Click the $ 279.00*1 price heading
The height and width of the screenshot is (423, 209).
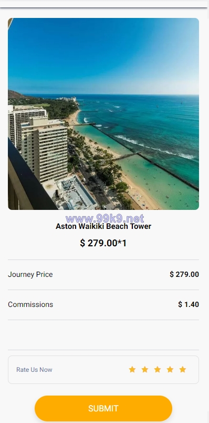tap(103, 243)
